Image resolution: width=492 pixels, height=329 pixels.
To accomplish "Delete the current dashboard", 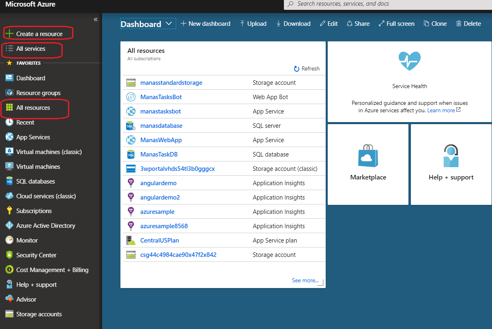I will [469, 24].
